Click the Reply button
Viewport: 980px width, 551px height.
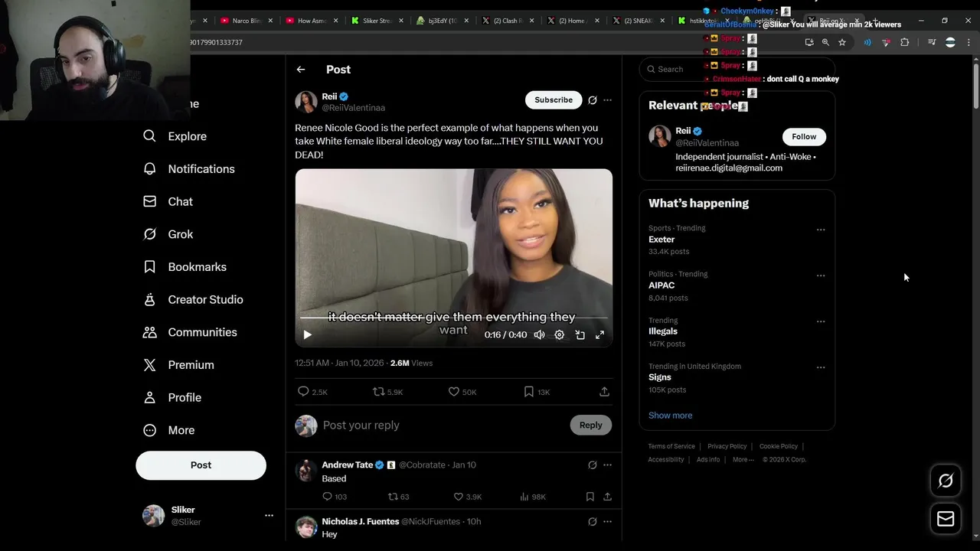coord(590,425)
